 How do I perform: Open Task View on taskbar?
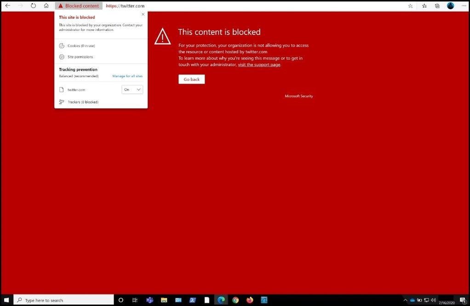(x=135, y=300)
